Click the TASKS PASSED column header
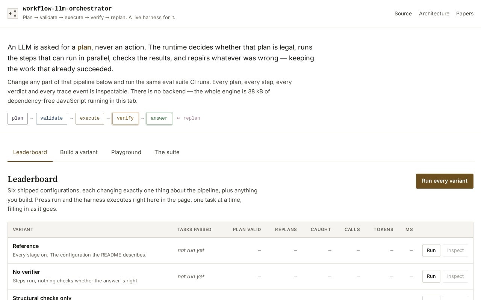Screen dimensions: 481x300 194,229
